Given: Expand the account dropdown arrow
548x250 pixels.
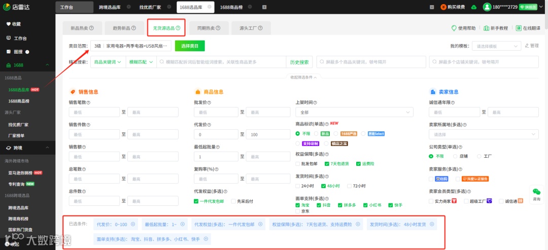Looking at the screenshot, I should coord(542,7).
